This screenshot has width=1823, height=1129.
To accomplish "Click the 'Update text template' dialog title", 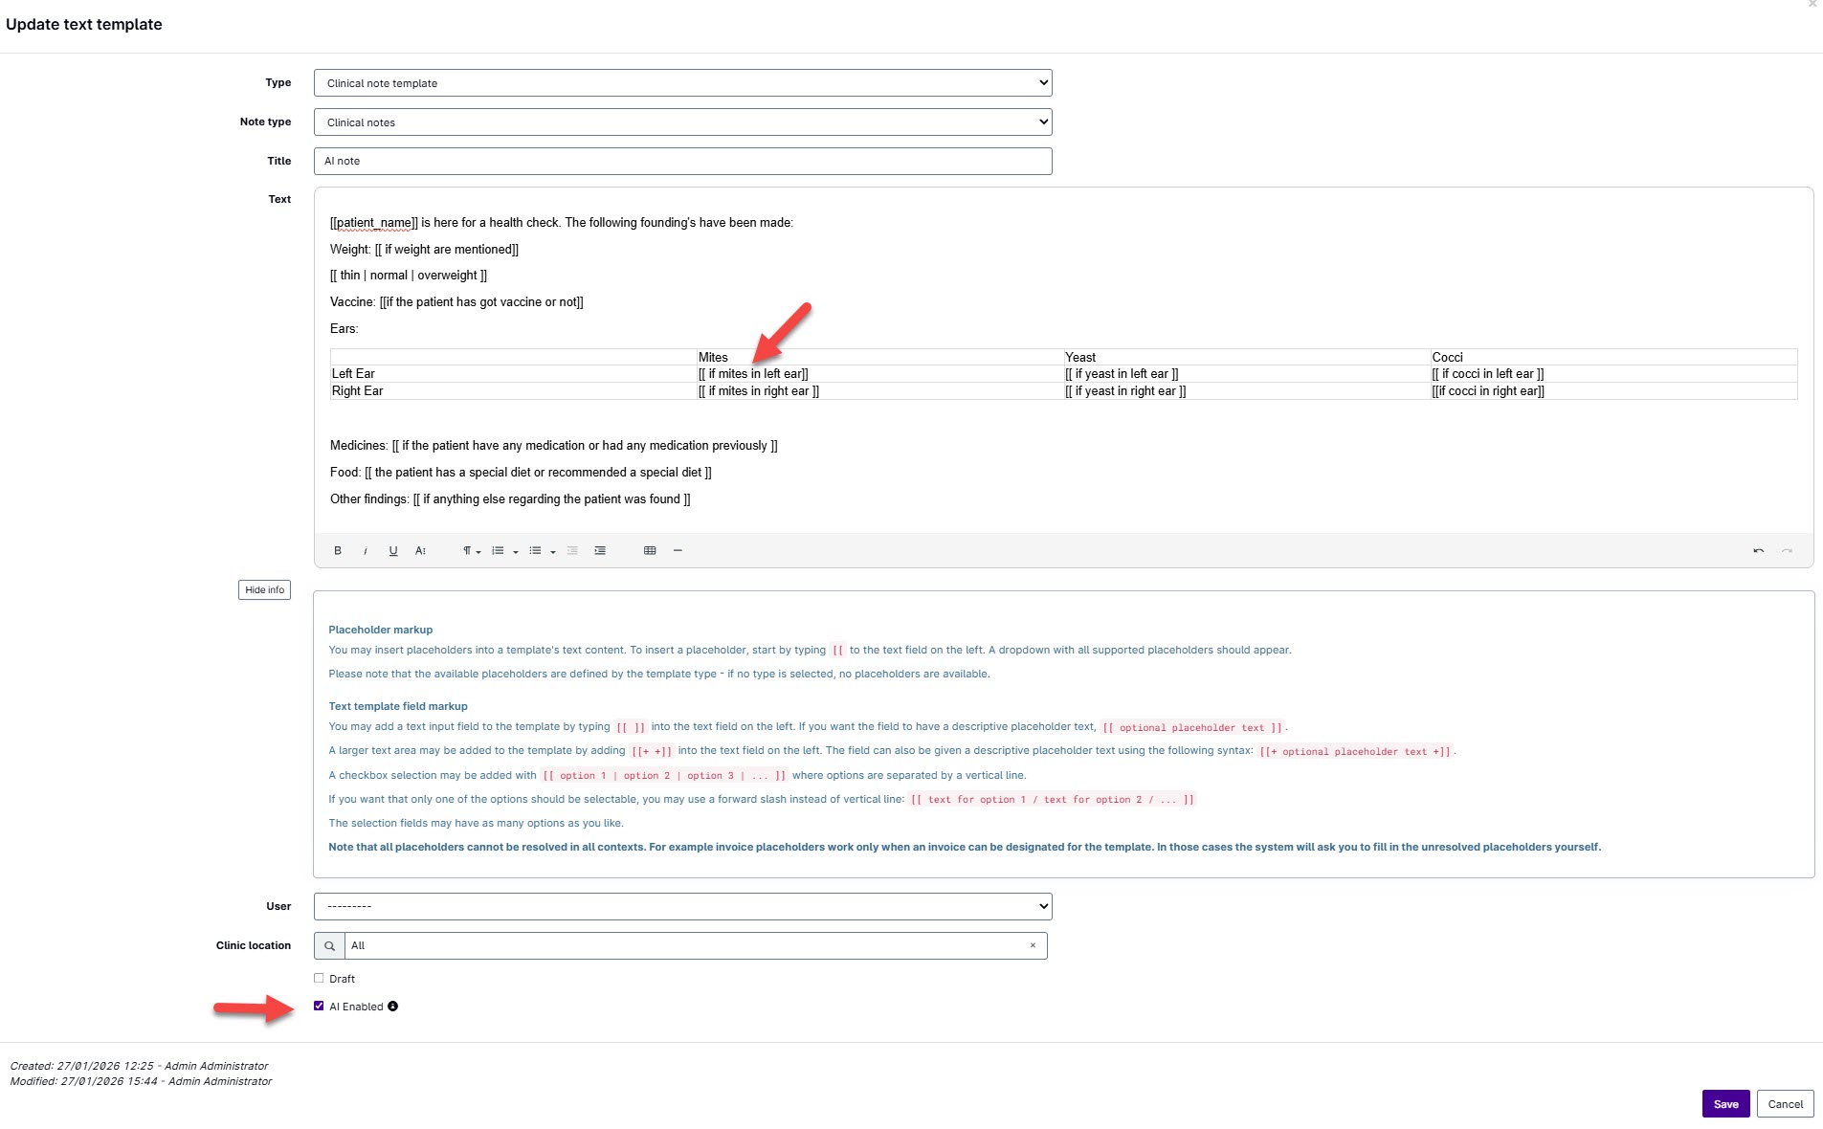I will 84,25.
